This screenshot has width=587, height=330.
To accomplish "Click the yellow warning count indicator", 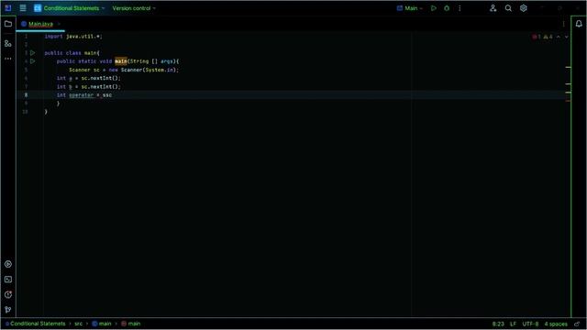I will point(548,37).
